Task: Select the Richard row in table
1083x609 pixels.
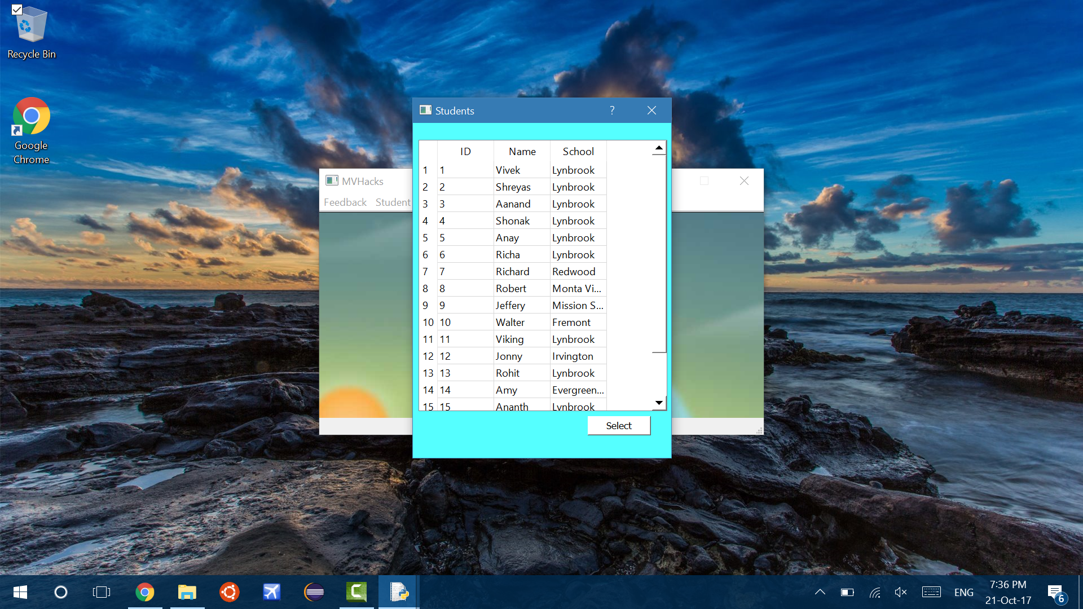Action: click(512, 272)
